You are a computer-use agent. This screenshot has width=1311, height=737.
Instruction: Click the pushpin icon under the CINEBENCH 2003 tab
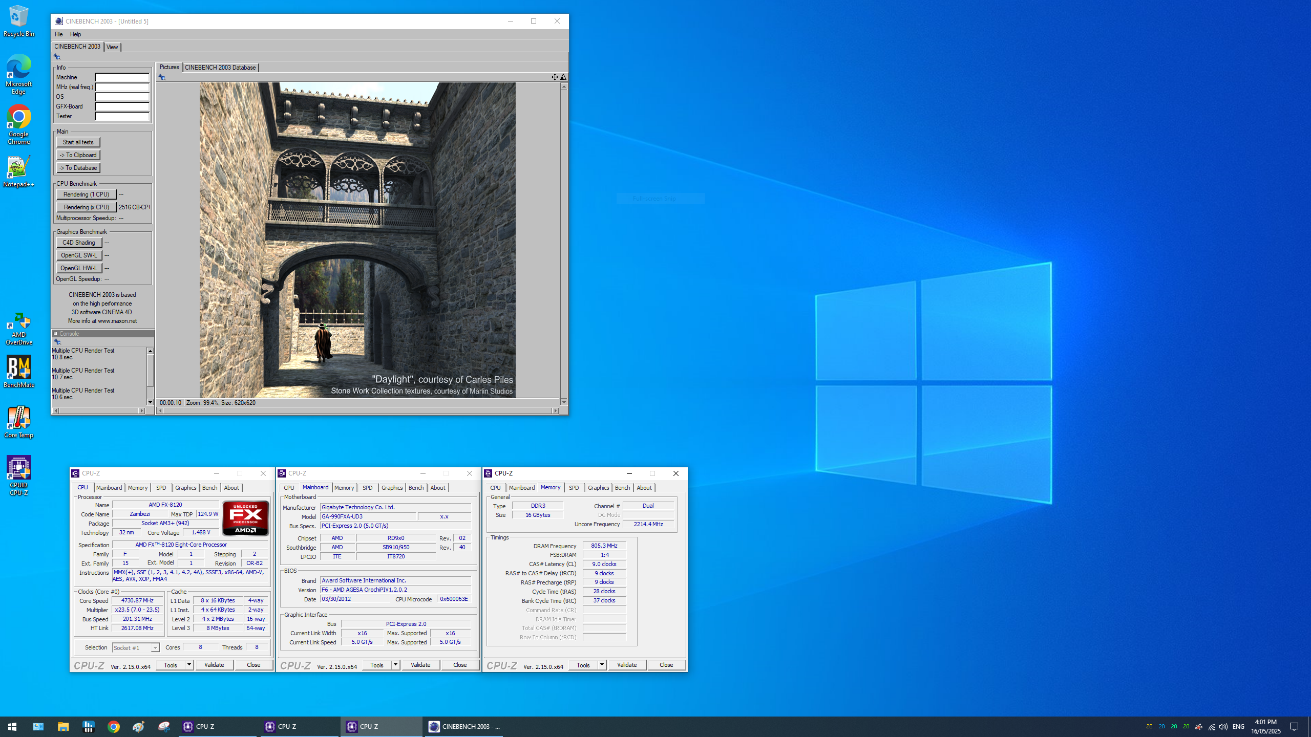(57, 57)
